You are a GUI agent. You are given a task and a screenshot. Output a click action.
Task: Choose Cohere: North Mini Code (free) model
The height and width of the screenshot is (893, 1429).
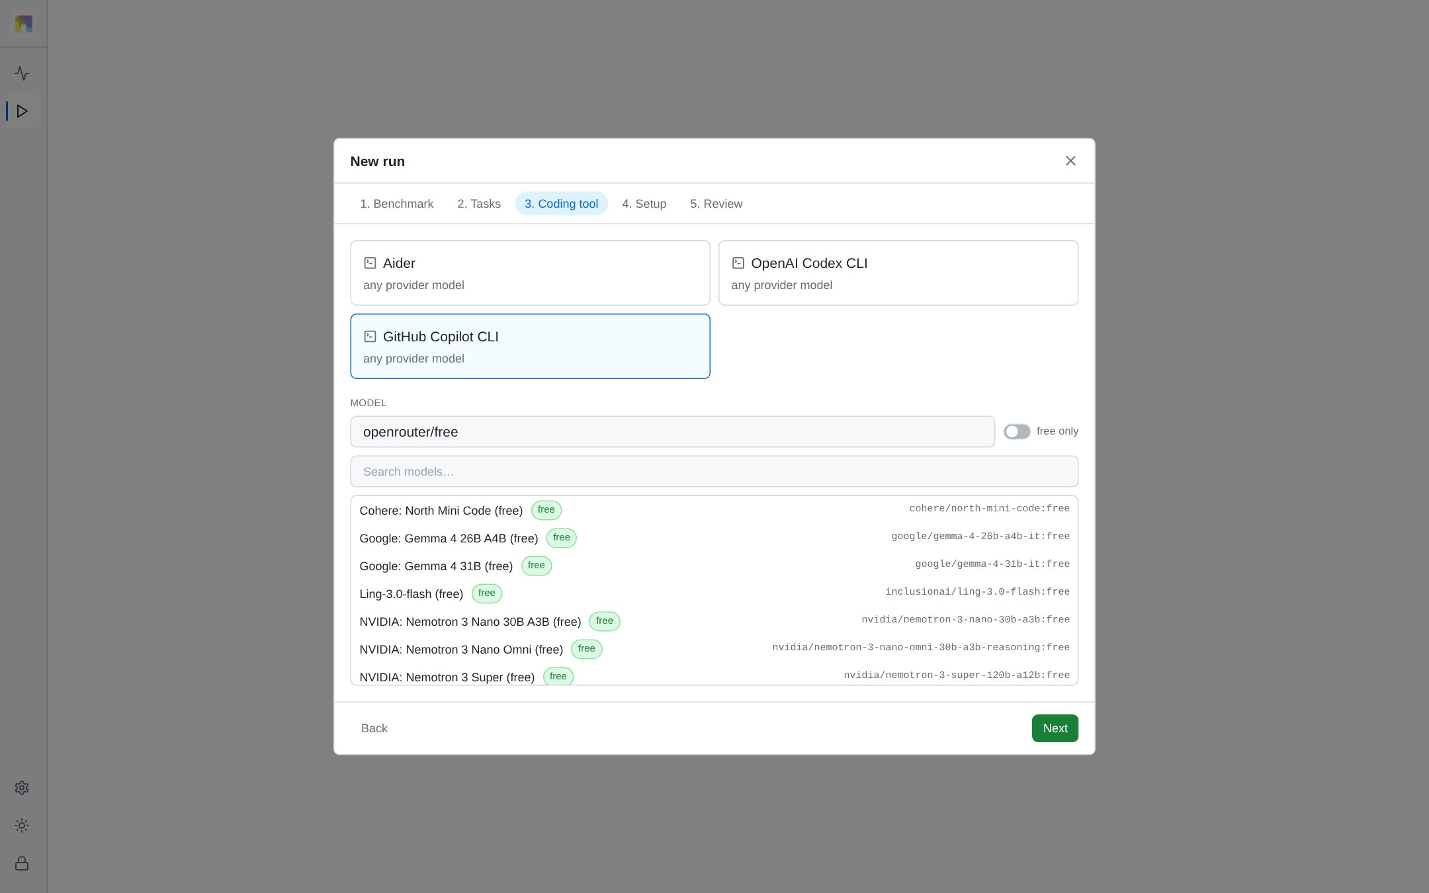[714, 510]
